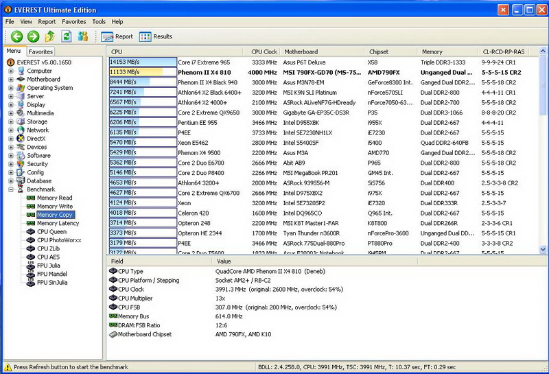Viewport: 549px width, 374px height.
Task: Select the Operating System Windows-flag icon
Action: (x=21, y=88)
